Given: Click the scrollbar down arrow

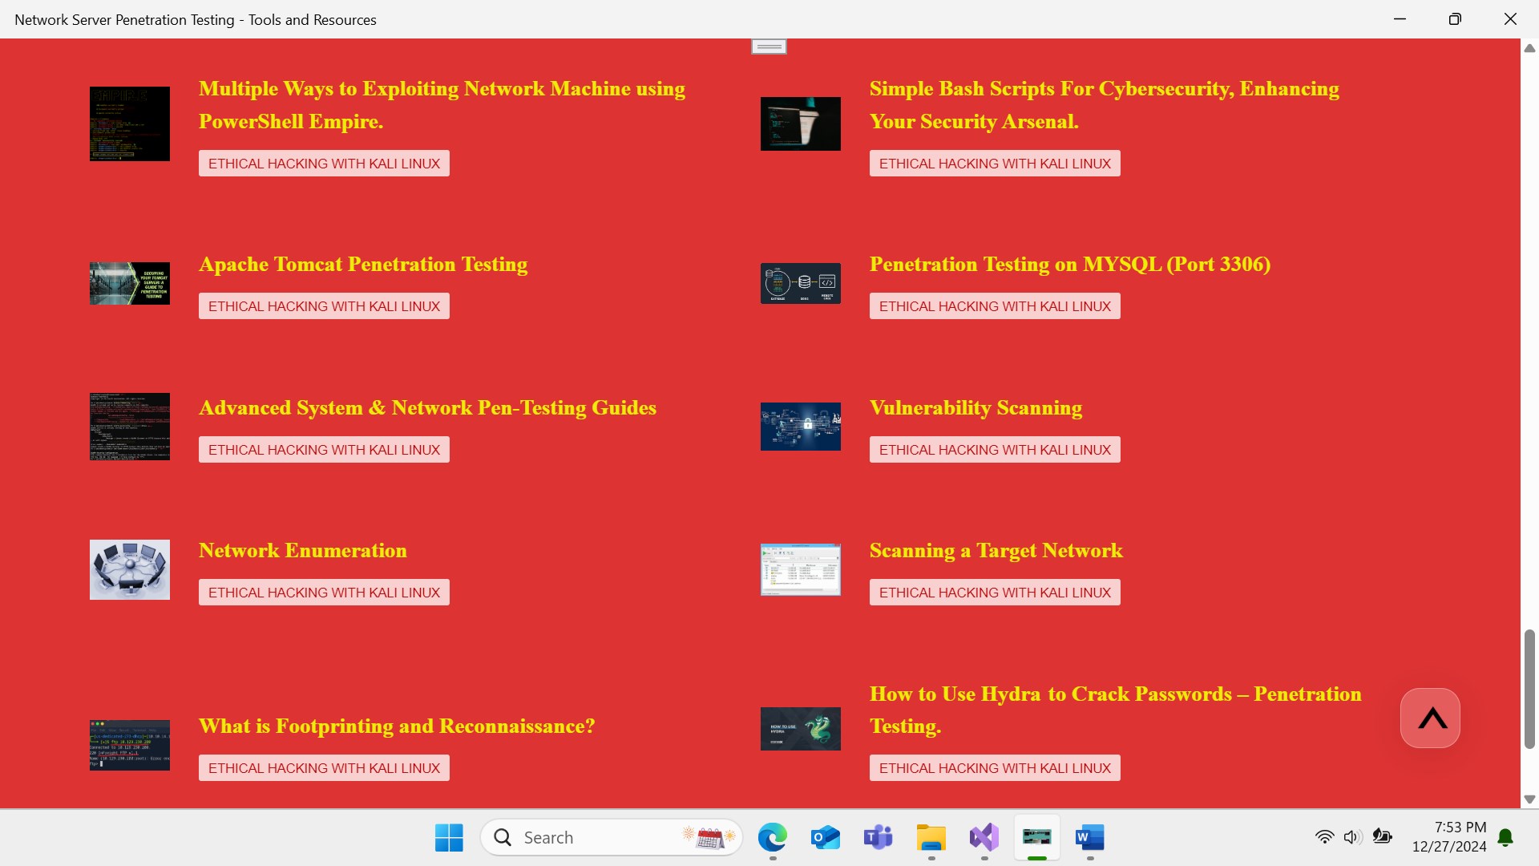Looking at the screenshot, I should [1529, 799].
